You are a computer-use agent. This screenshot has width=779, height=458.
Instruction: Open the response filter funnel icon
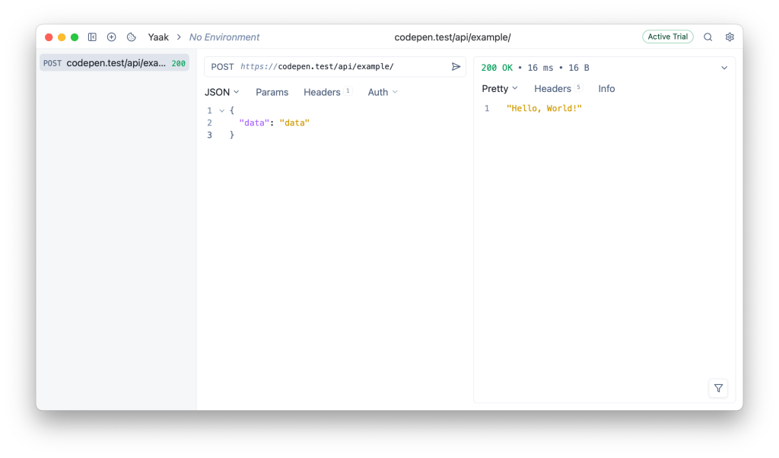coord(718,388)
